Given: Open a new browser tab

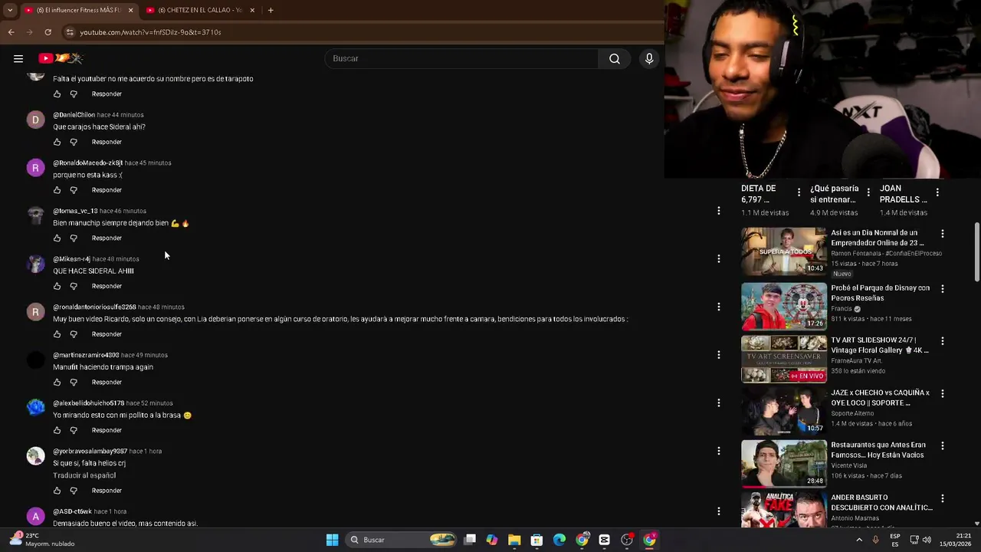Looking at the screenshot, I should [271, 10].
